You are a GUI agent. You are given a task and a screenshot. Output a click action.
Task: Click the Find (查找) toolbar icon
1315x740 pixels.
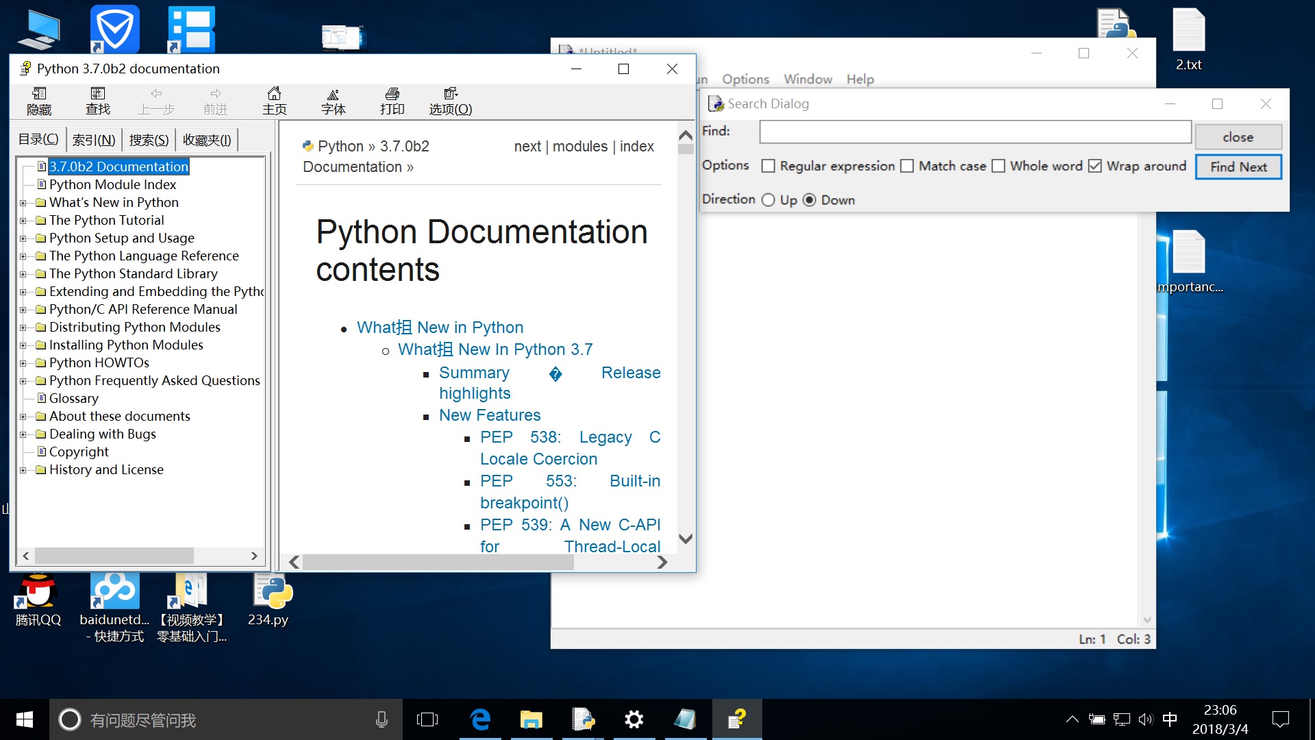98,101
